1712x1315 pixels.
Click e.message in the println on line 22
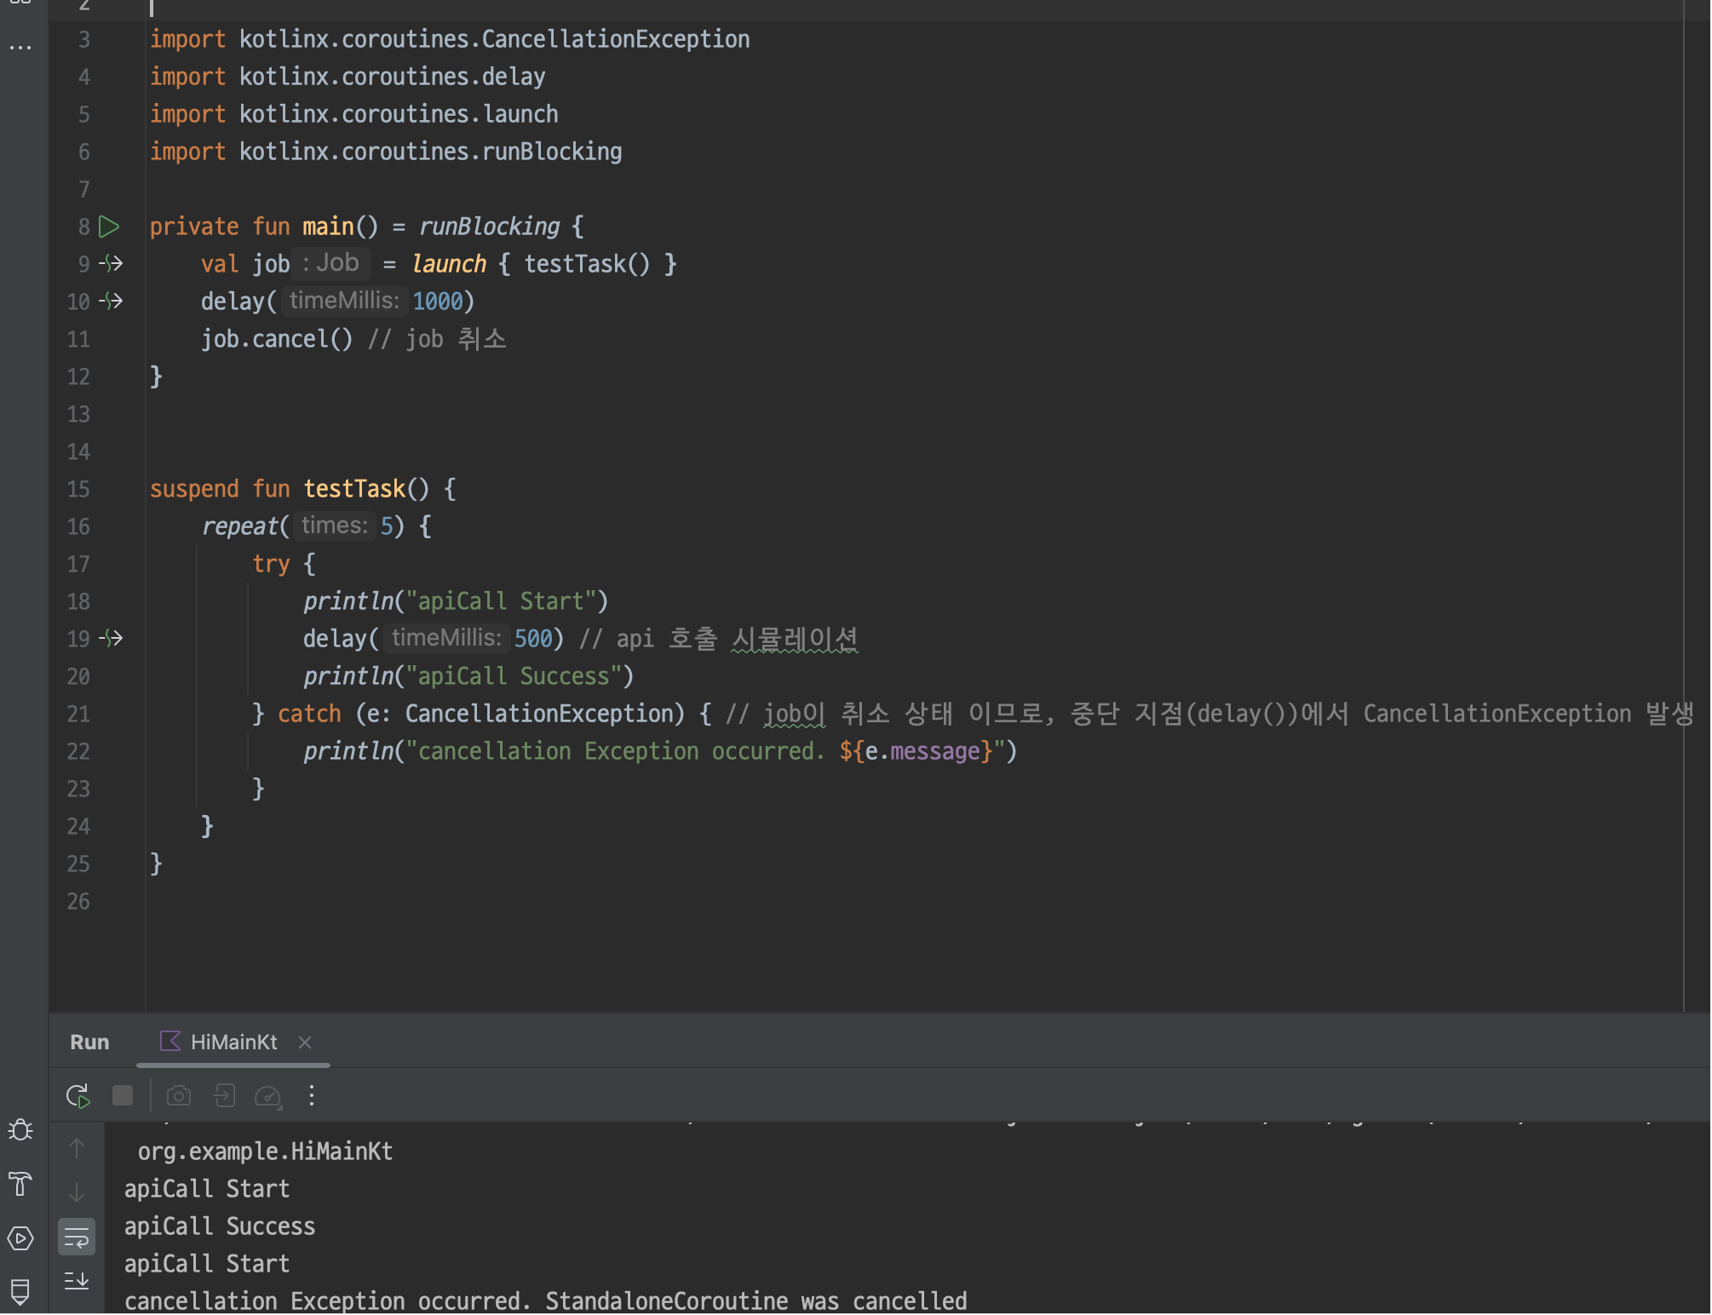(922, 751)
